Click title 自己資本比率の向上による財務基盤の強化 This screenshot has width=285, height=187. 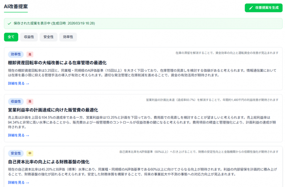point(49,162)
